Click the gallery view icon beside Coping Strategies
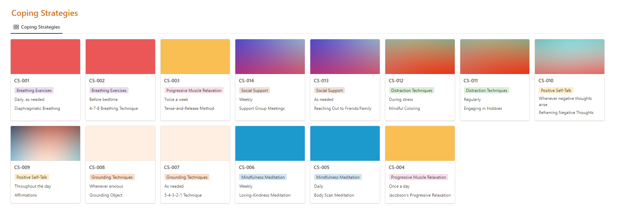The image size is (622, 220). click(16, 27)
